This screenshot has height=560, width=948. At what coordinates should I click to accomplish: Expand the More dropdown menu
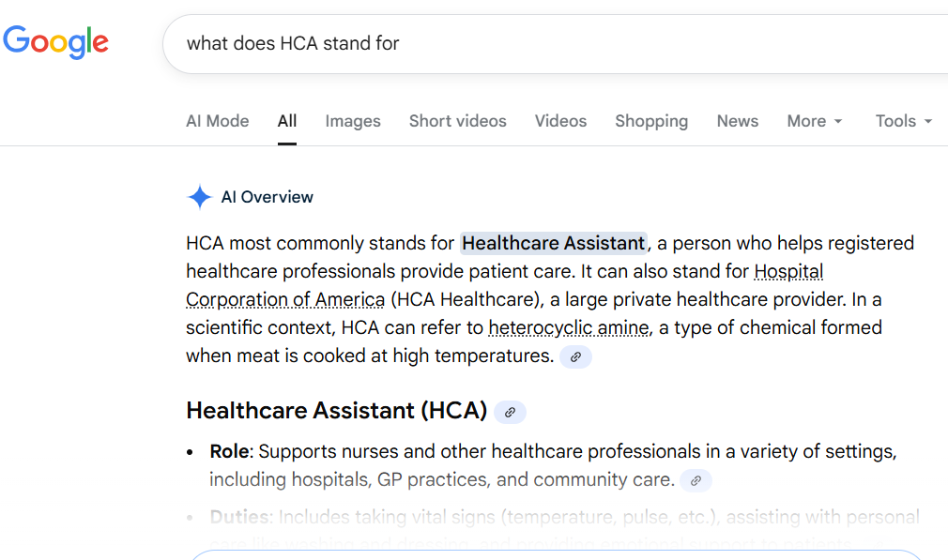click(814, 121)
